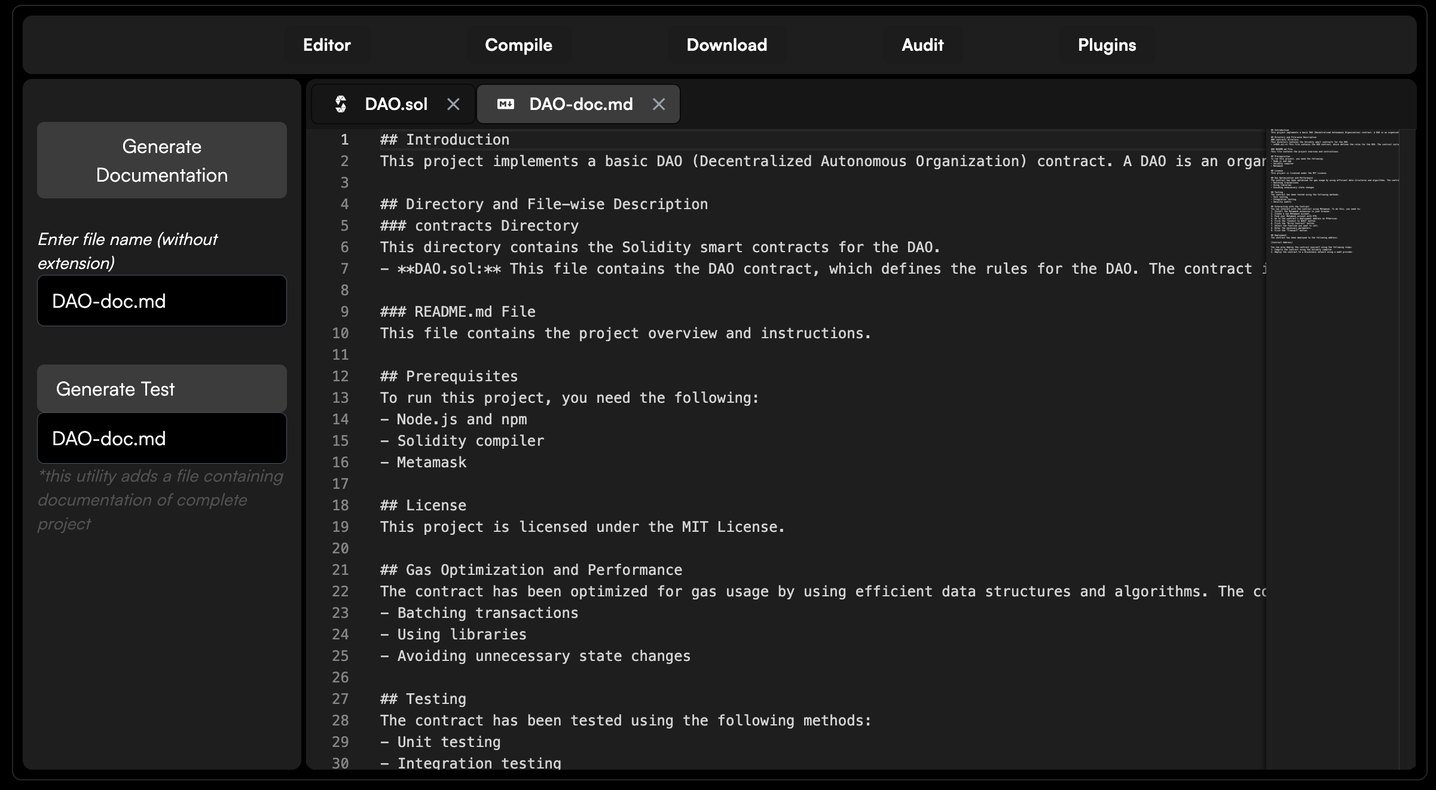Open the Editor menu
This screenshot has height=790, width=1436.
point(326,45)
